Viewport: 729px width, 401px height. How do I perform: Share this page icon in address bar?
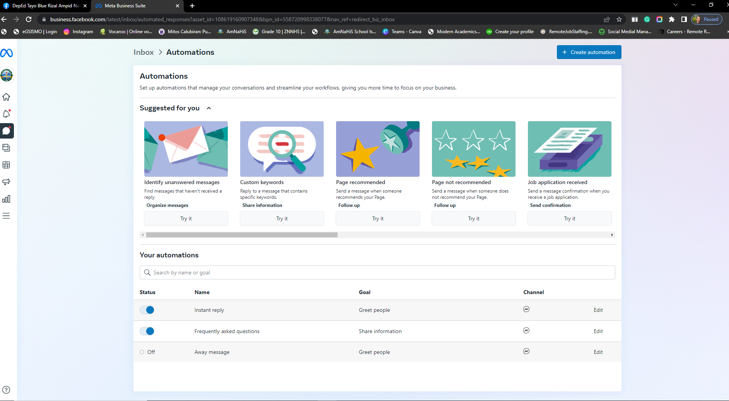click(607, 19)
